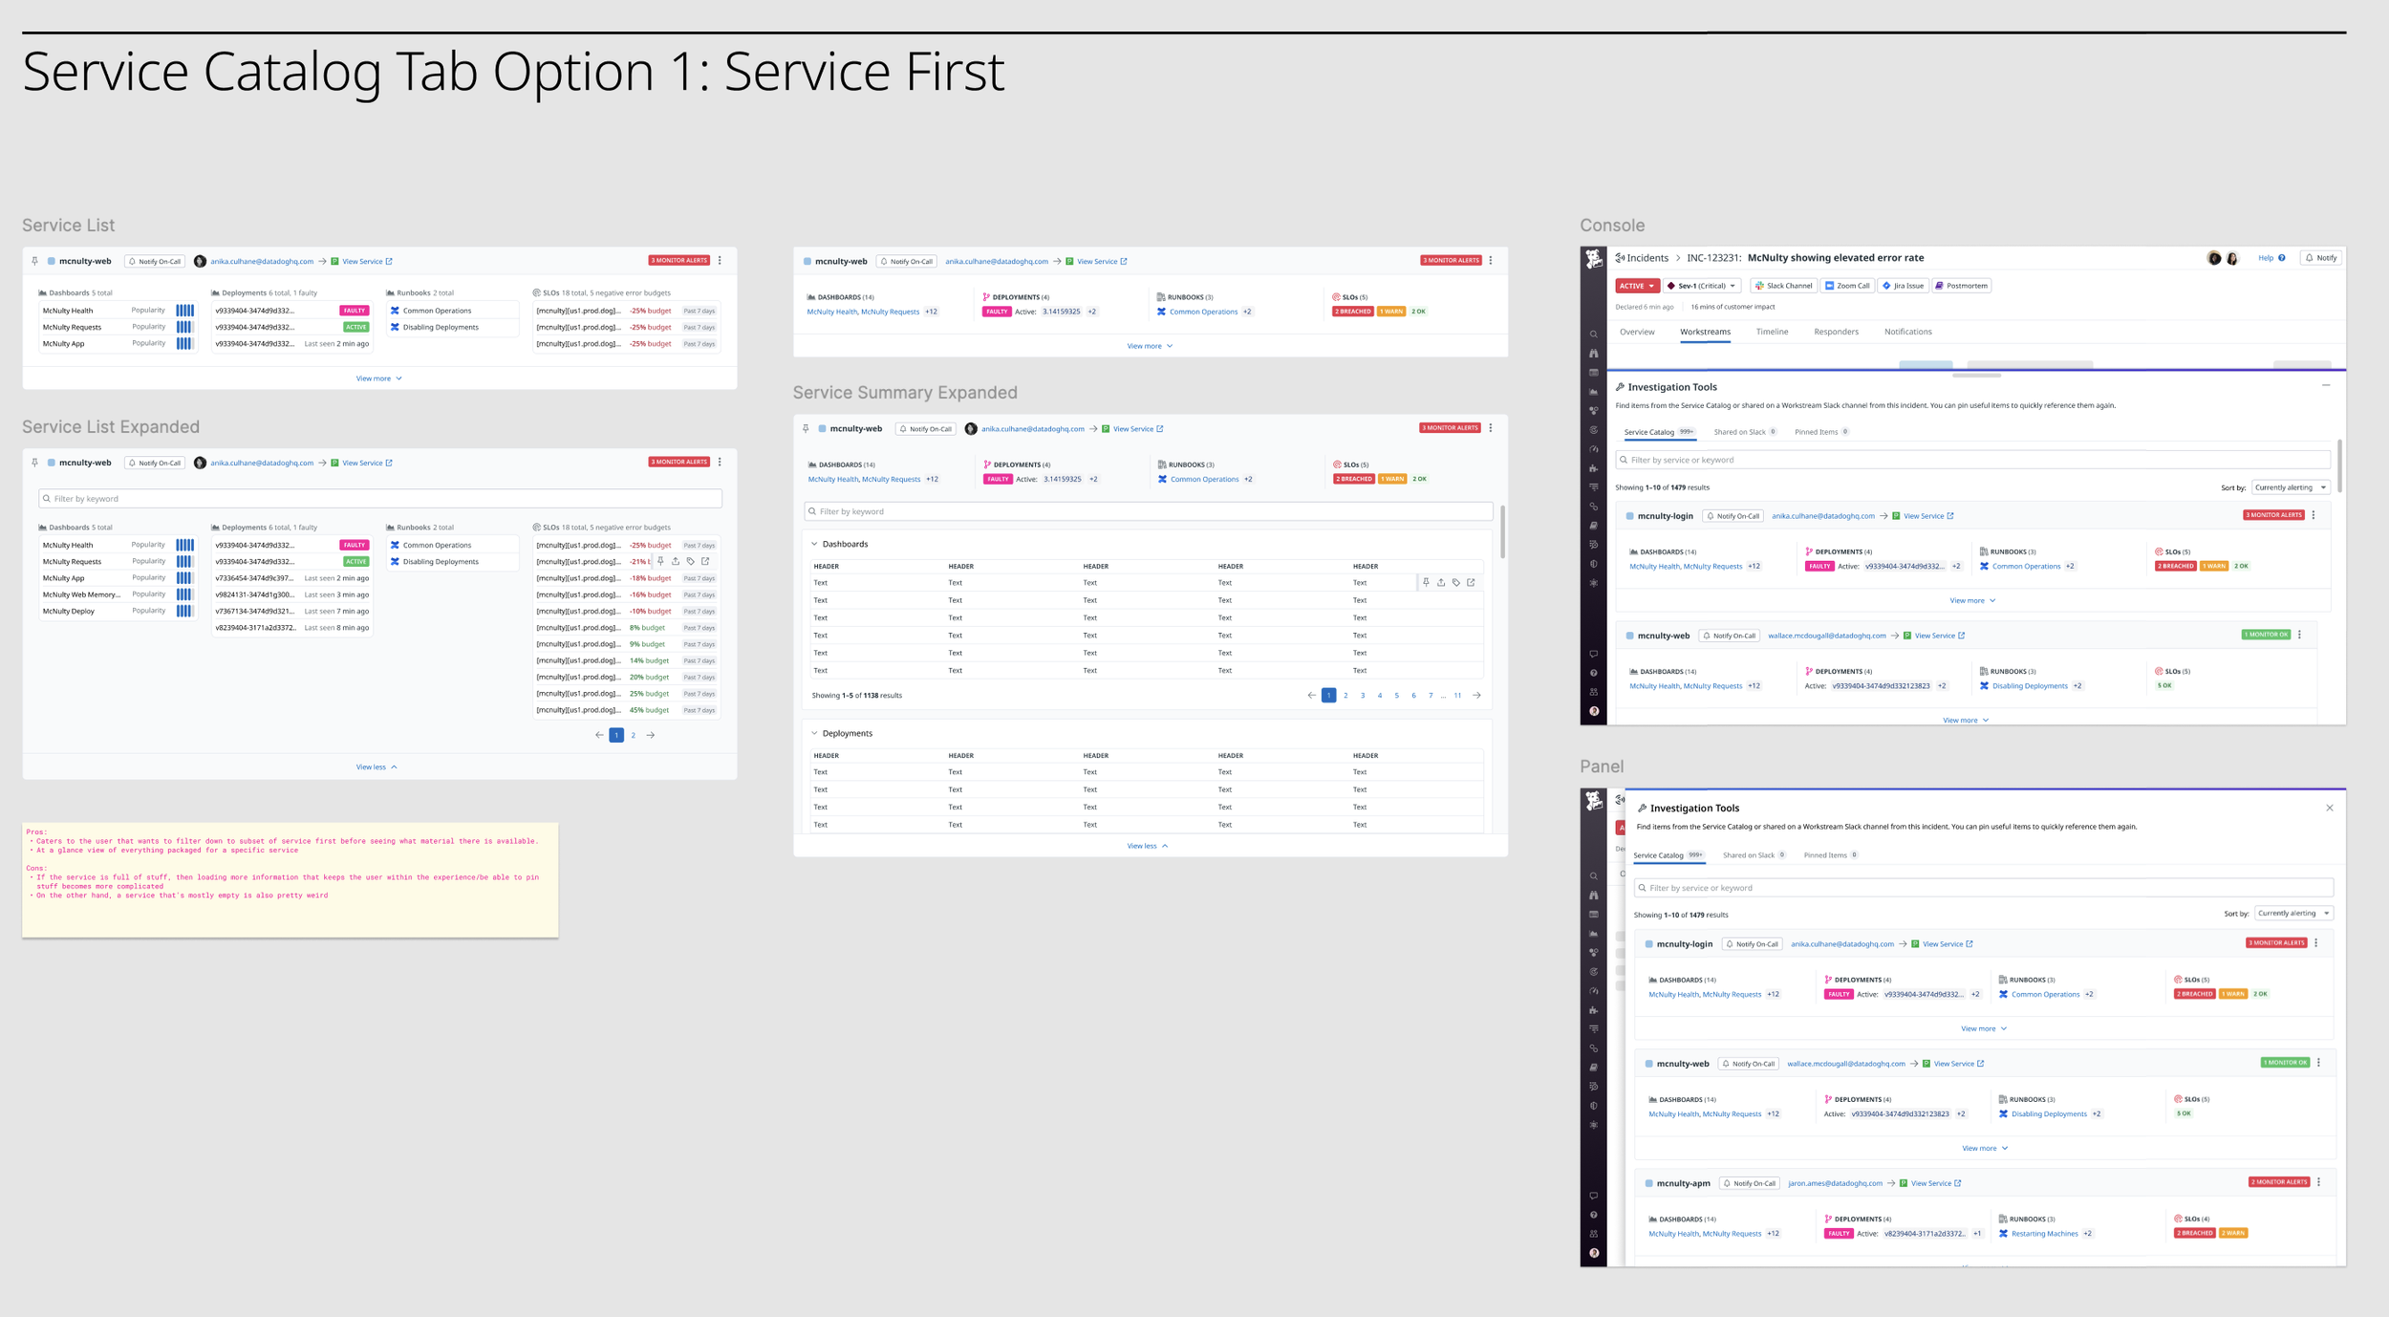Viewport: 2389px width, 1317px height.
Task: Click the tag icon in the Dashboards table row
Action: [1455, 582]
